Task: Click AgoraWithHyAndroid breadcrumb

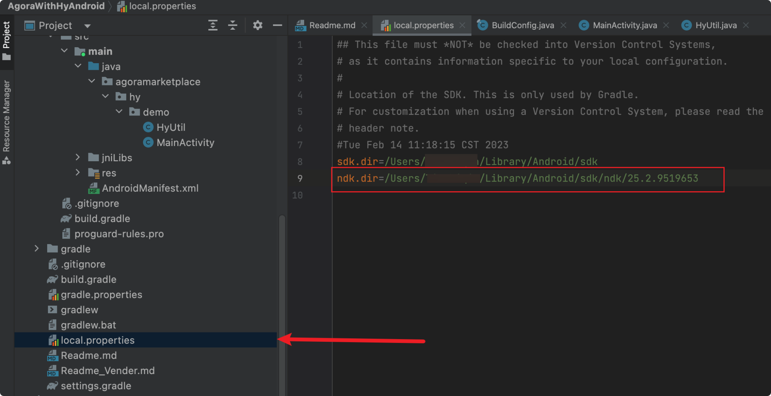Action: 56,6
